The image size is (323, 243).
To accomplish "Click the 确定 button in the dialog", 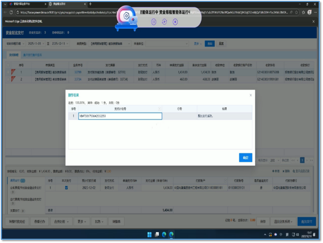I will (246, 157).
